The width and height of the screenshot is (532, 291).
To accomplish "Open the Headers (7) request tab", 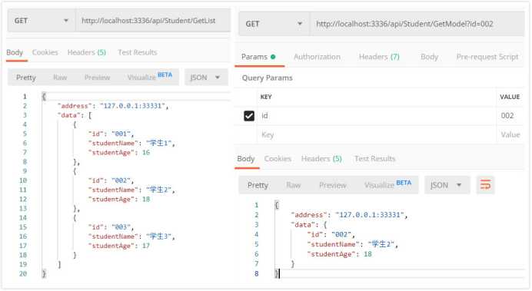I will point(379,57).
